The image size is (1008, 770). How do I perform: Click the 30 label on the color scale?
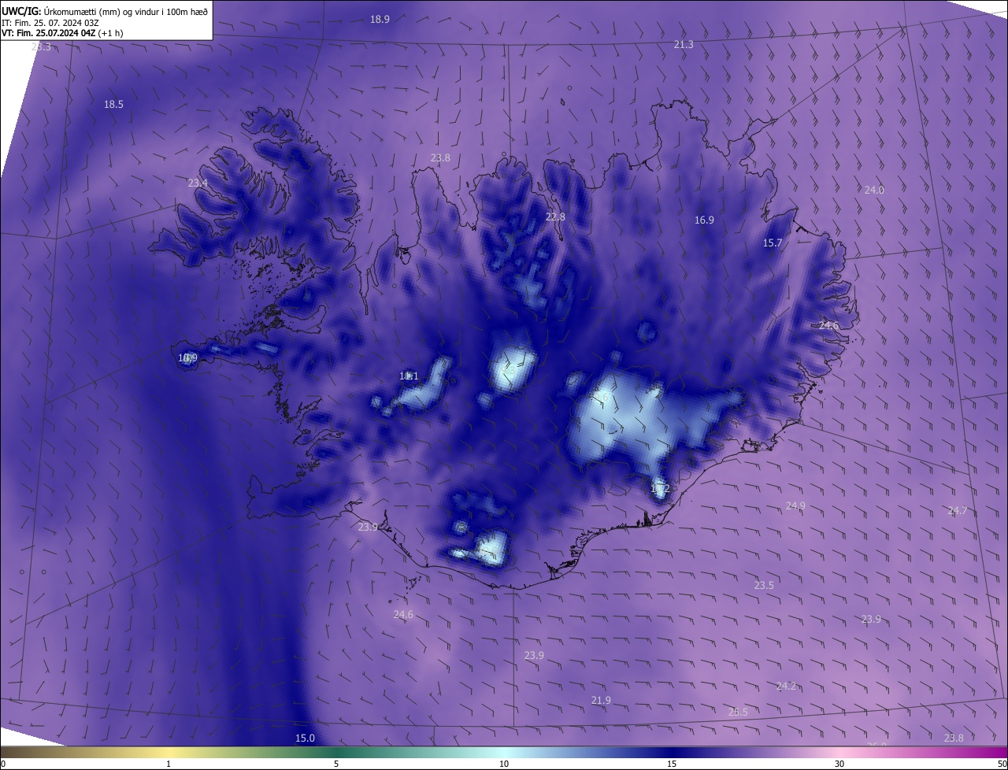coord(839,764)
